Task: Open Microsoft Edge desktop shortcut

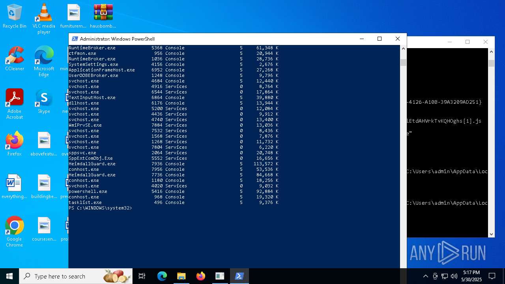Action: pyautogui.click(x=44, y=61)
